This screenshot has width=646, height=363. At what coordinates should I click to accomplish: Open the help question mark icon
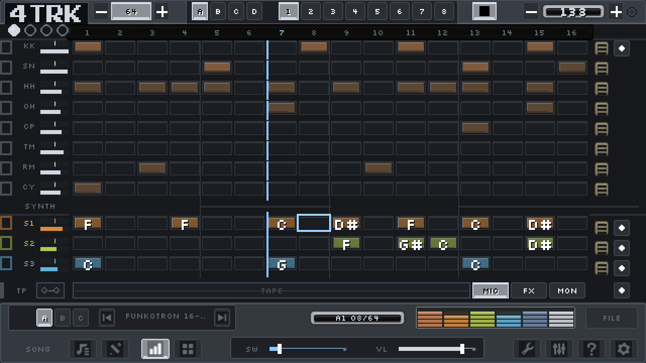click(x=591, y=348)
